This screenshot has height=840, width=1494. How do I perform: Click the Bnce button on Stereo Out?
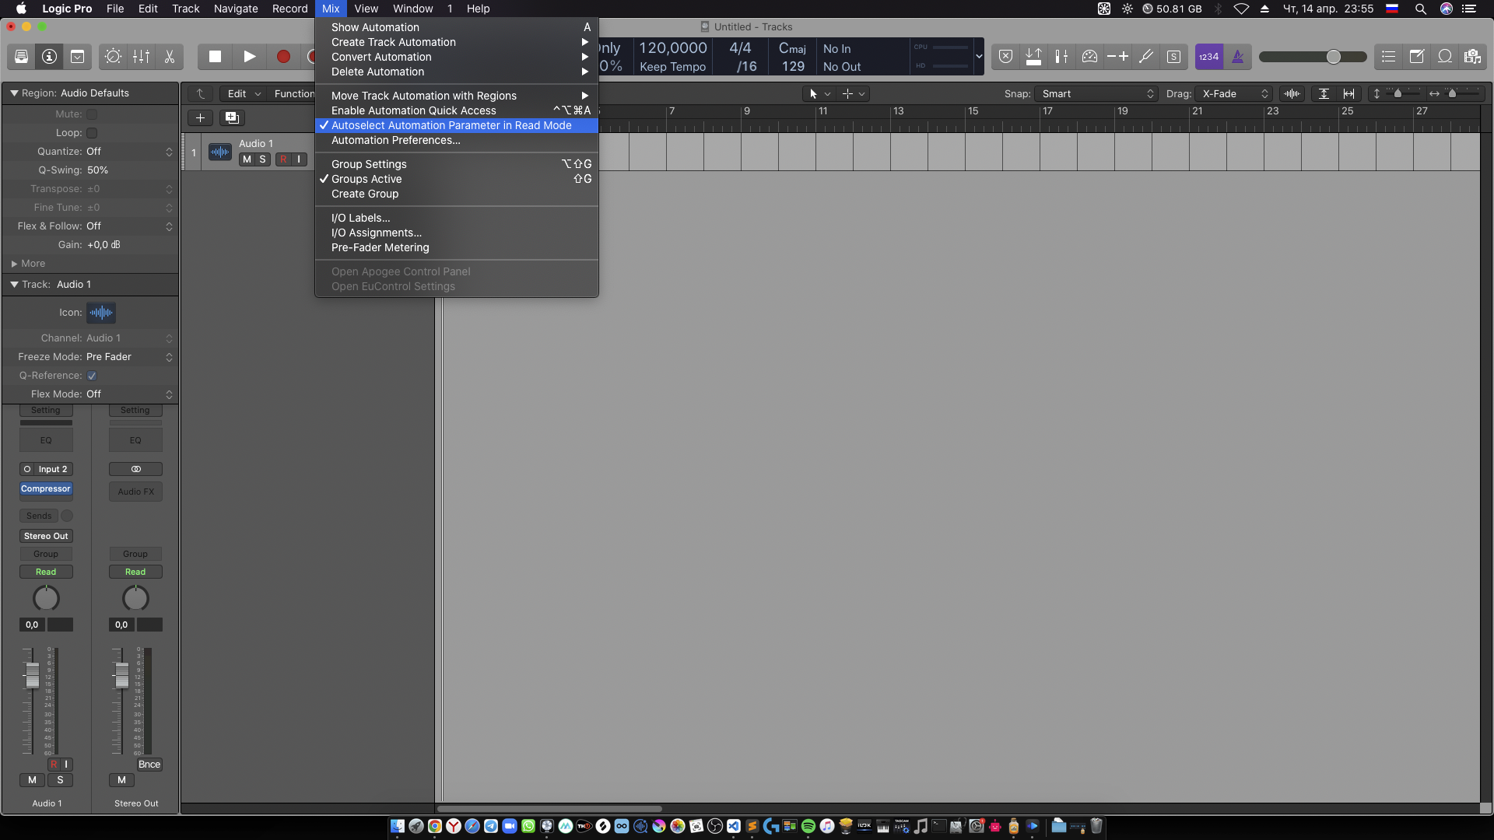pyautogui.click(x=149, y=765)
